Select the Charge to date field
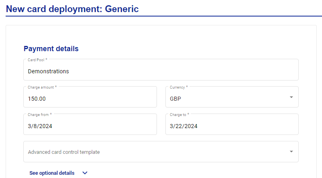The width and height of the screenshot is (322, 178). [x=232, y=124]
